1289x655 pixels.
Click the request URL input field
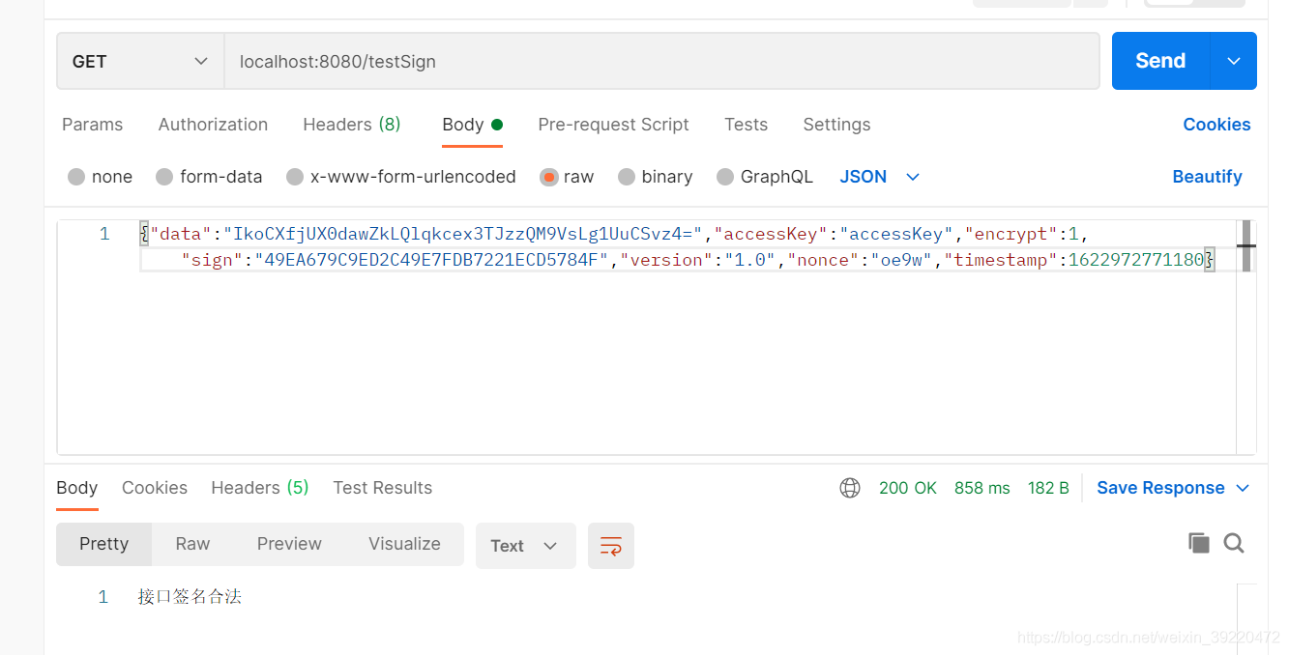(x=661, y=61)
